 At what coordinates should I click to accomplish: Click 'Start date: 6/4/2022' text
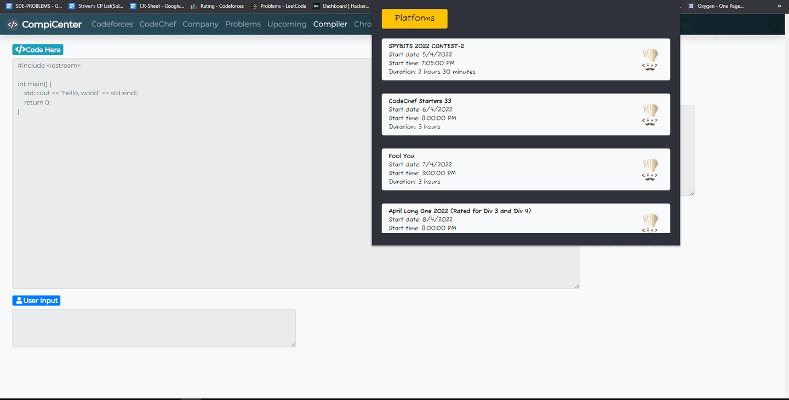click(x=420, y=109)
